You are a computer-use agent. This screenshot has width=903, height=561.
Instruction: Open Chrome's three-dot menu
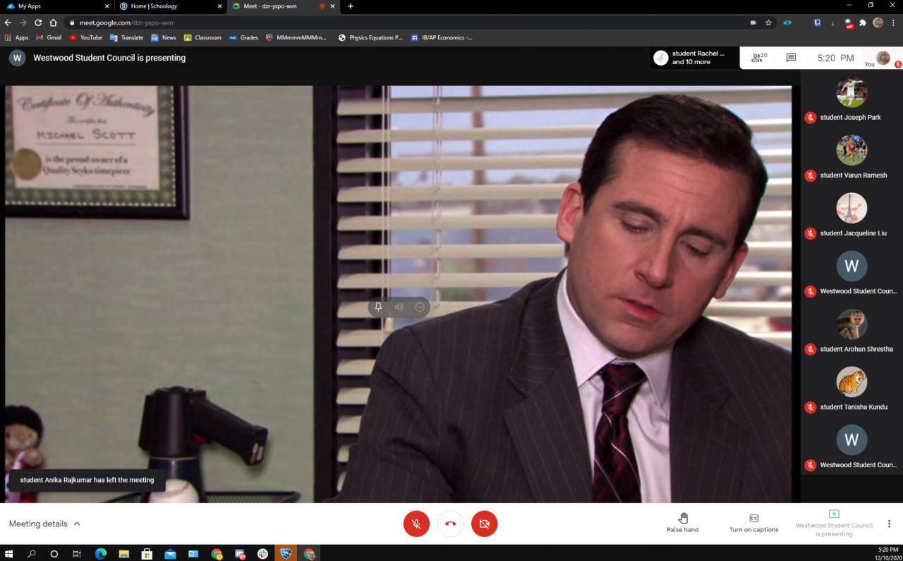894,23
